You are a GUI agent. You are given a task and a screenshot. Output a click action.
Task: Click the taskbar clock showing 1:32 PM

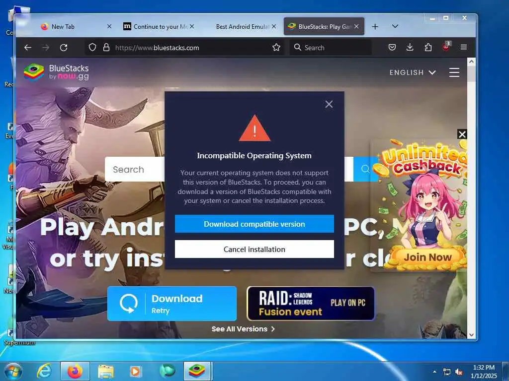click(x=484, y=371)
